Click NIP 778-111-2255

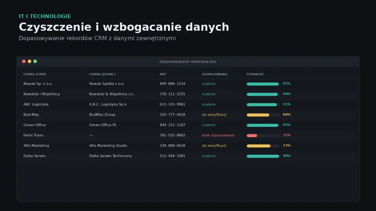[172, 94]
